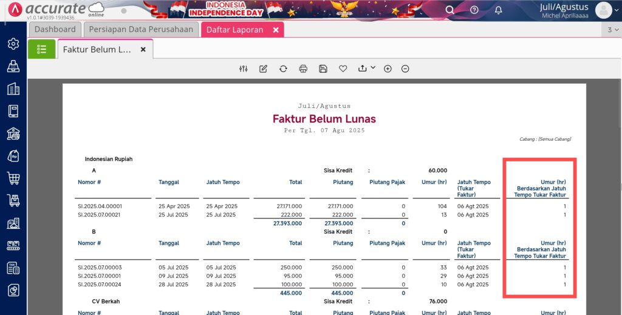This screenshot has height=315, width=622.
Task: Click the user avatar picture
Action: tap(603, 11)
